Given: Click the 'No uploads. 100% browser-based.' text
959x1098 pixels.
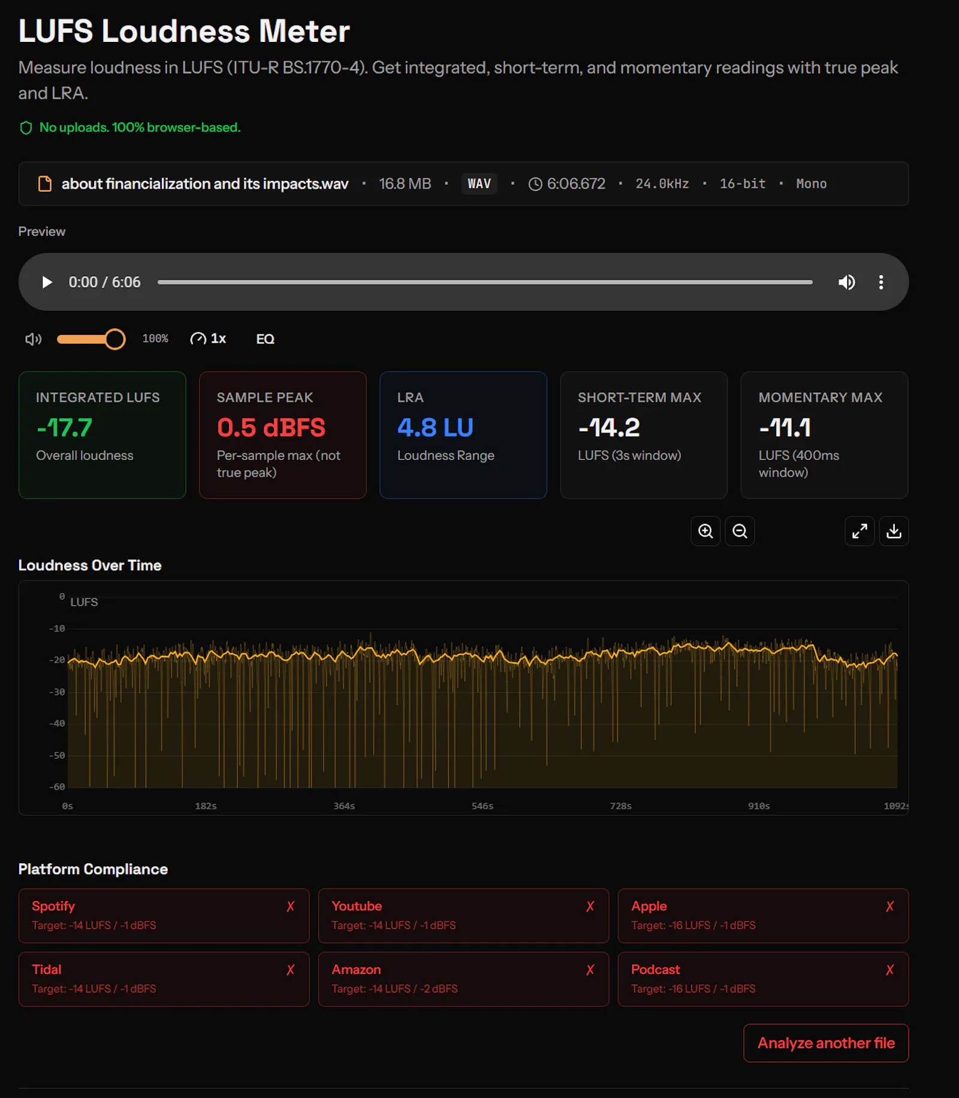Looking at the screenshot, I should [140, 128].
